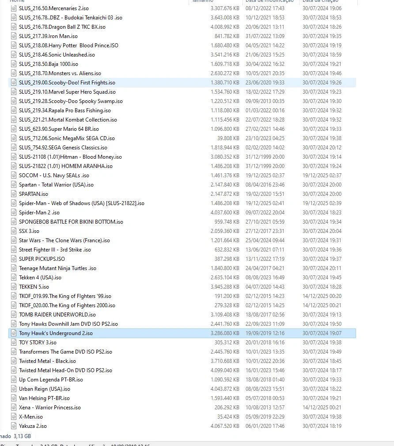
Task: Click creation date 30/07/2024 20:12
Action: tap(322, 148)
